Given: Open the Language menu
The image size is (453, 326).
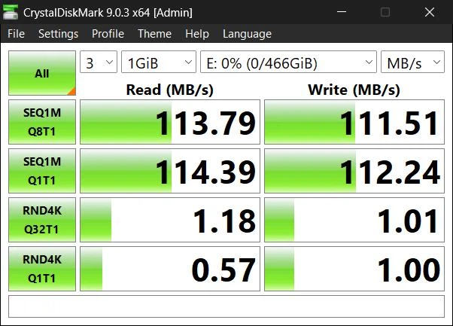Looking at the screenshot, I should pos(247,34).
